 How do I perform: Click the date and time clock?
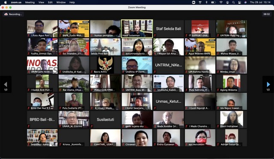(260, 2)
